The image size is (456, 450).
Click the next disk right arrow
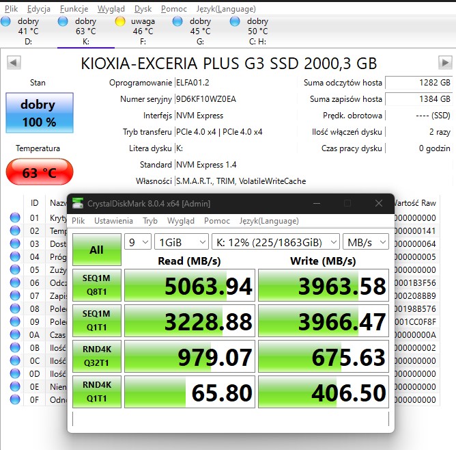445,63
